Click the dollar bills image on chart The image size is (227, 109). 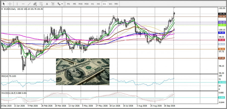(x=83, y=72)
